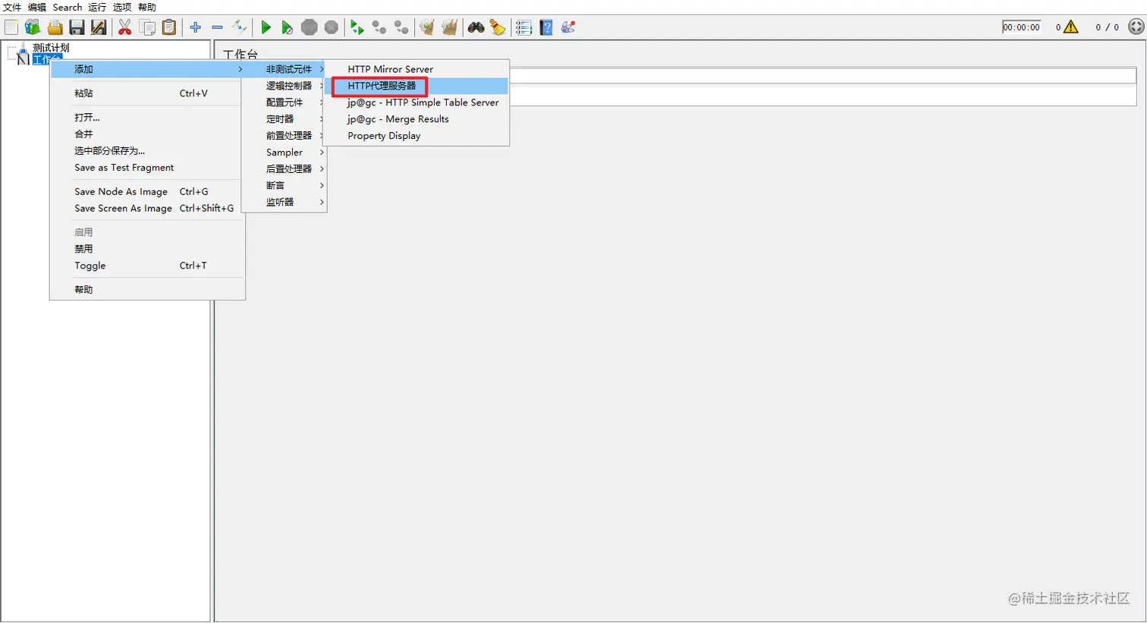Viewport: 1147px width, 623px height.
Task: Click the Cut scissors icon
Action: [125, 27]
